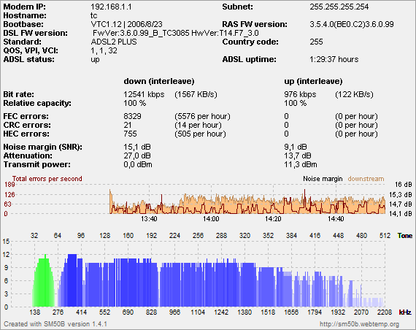This screenshot has height=330, width=416.
Task: Click the 13:40 time axis label
Action: click(x=149, y=219)
